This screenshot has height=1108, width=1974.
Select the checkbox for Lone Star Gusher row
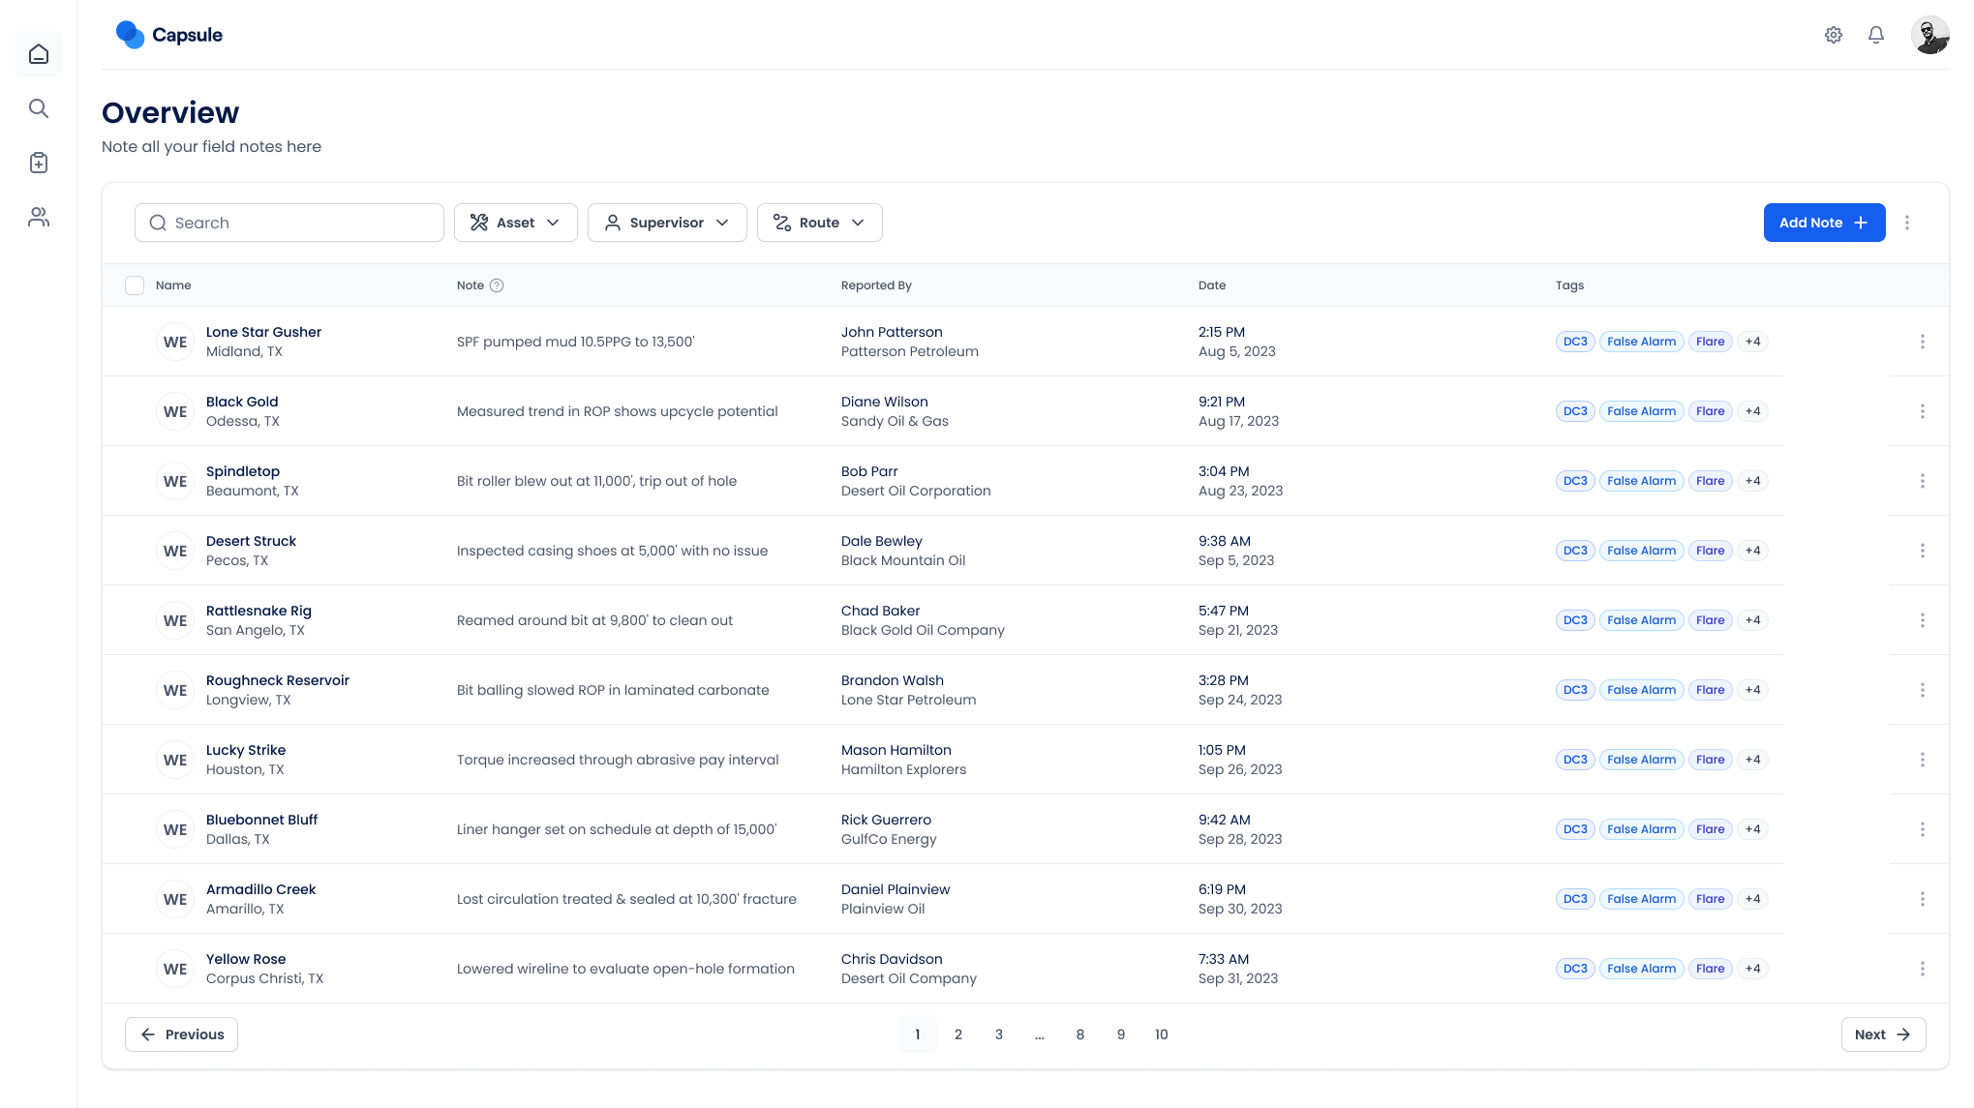(136, 342)
